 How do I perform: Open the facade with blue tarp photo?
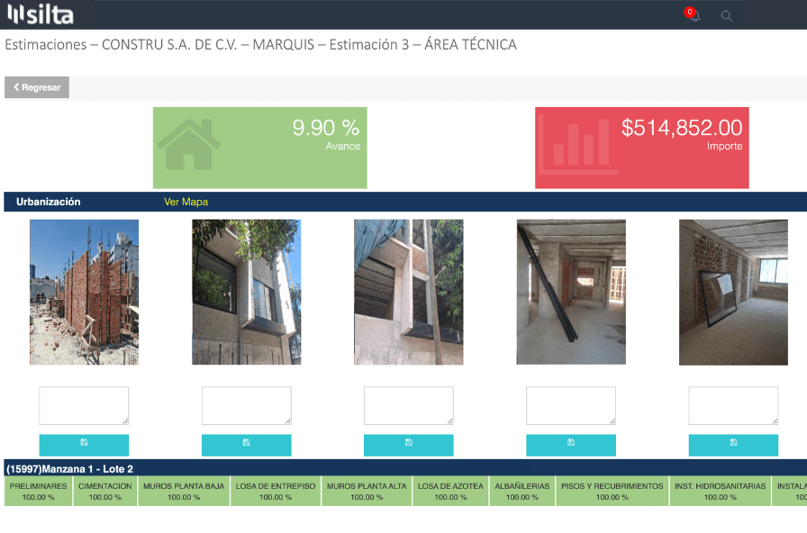[x=409, y=293]
